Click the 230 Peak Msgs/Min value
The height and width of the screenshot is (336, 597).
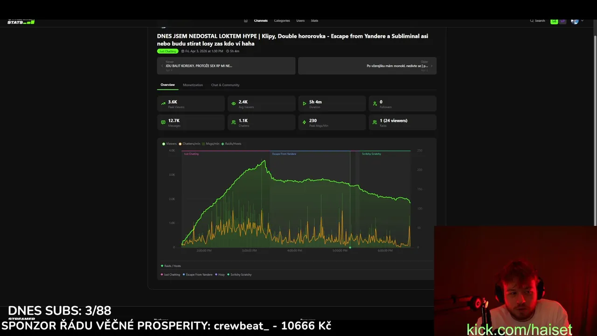(313, 120)
